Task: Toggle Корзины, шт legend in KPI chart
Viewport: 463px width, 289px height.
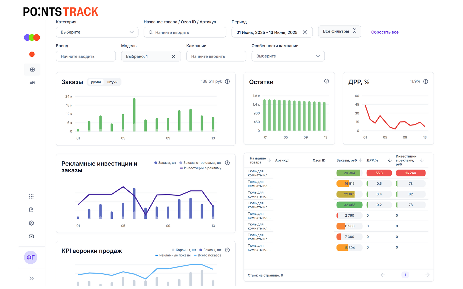Action: (x=184, y=250)
